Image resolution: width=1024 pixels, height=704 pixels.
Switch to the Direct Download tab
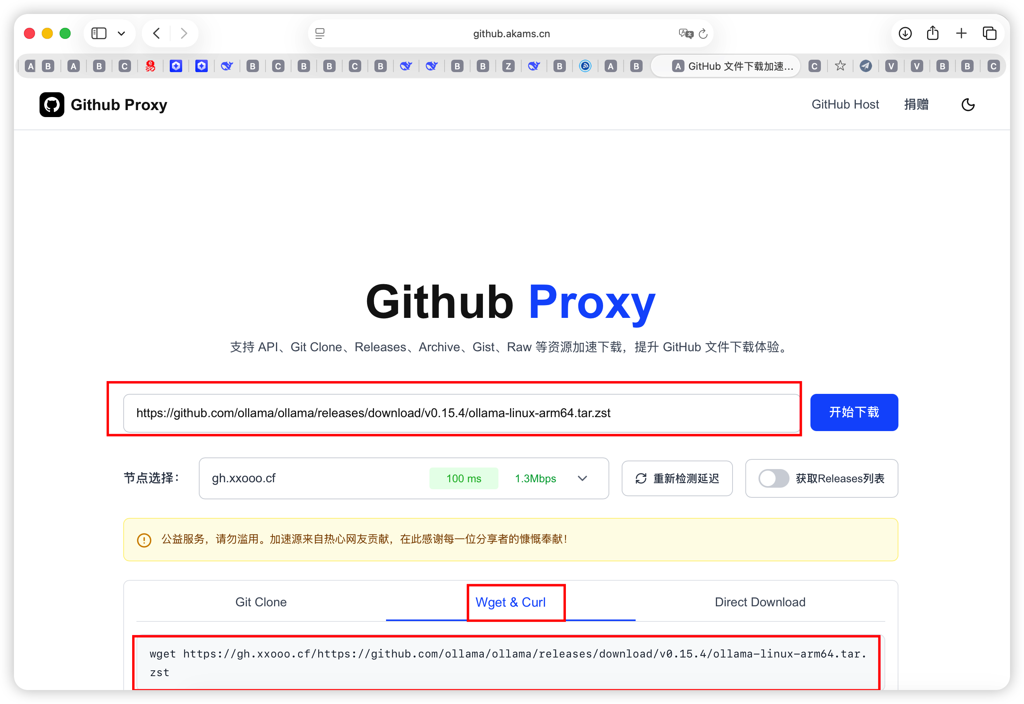[x=760, y=602]
